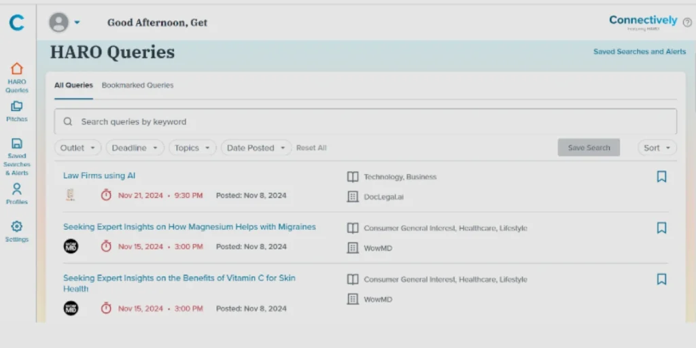The height and width of the screenshot is (348, 696).
Task: Click the Connectively brand logo top right
Action: [643, 22]
